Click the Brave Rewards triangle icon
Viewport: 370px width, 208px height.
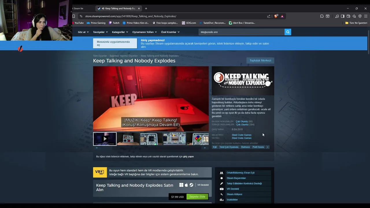tap(282, 16)
